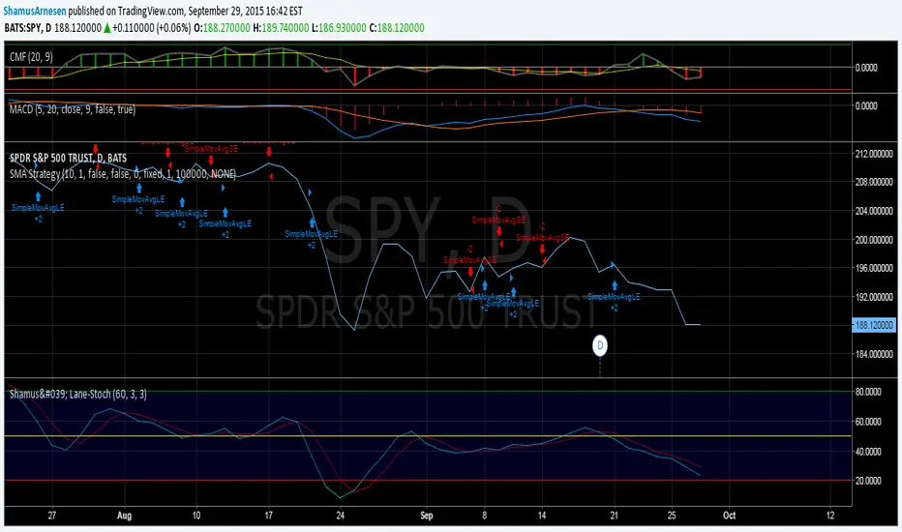The width and height of the screenshot is (902, 532).
Task: Click the SimpleMovAvgSE label above the date 14 arrow
Action: [542, 237]
